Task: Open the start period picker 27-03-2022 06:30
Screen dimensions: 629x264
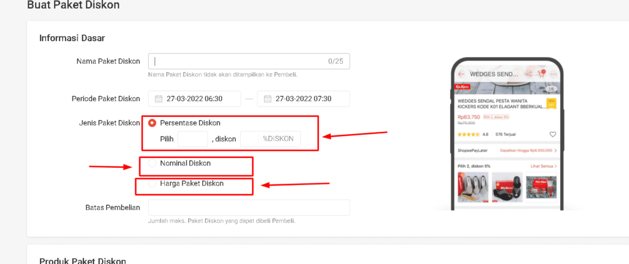Action: click(x=195, y=99)
